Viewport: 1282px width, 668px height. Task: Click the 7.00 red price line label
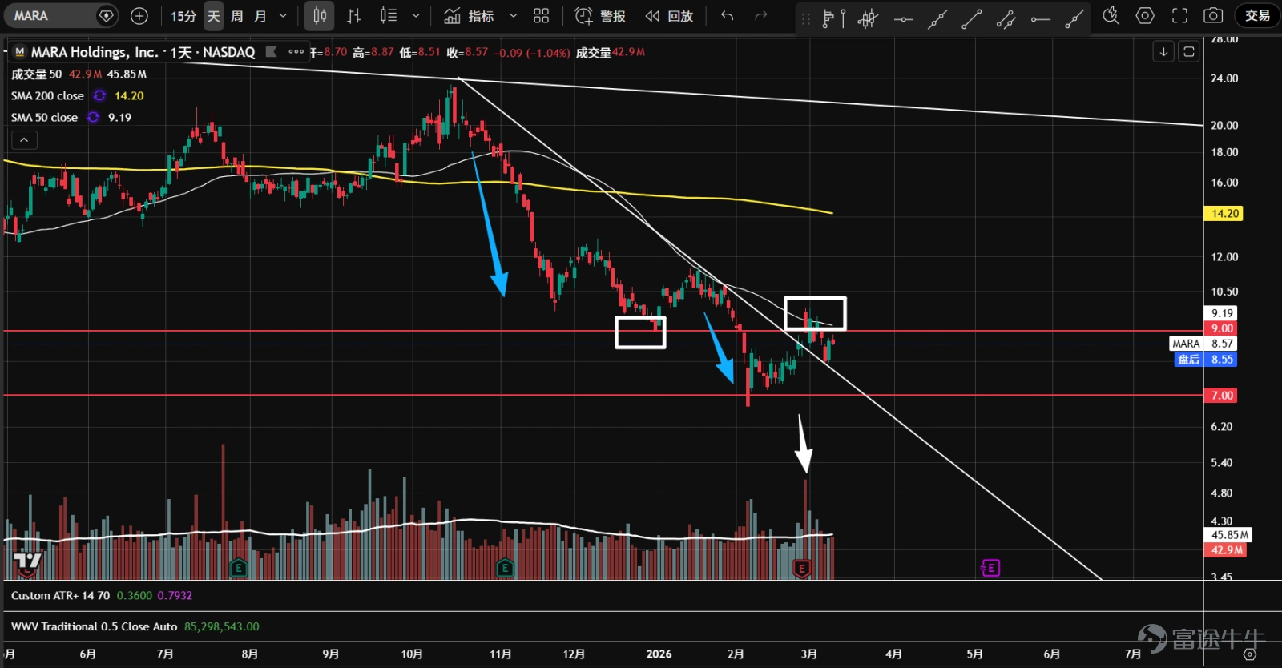tap(1221, 396)
